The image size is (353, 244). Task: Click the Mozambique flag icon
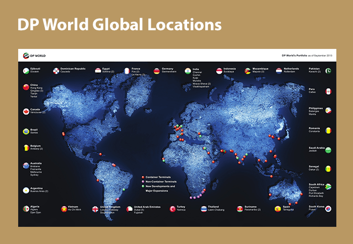[x=248, y=71]
